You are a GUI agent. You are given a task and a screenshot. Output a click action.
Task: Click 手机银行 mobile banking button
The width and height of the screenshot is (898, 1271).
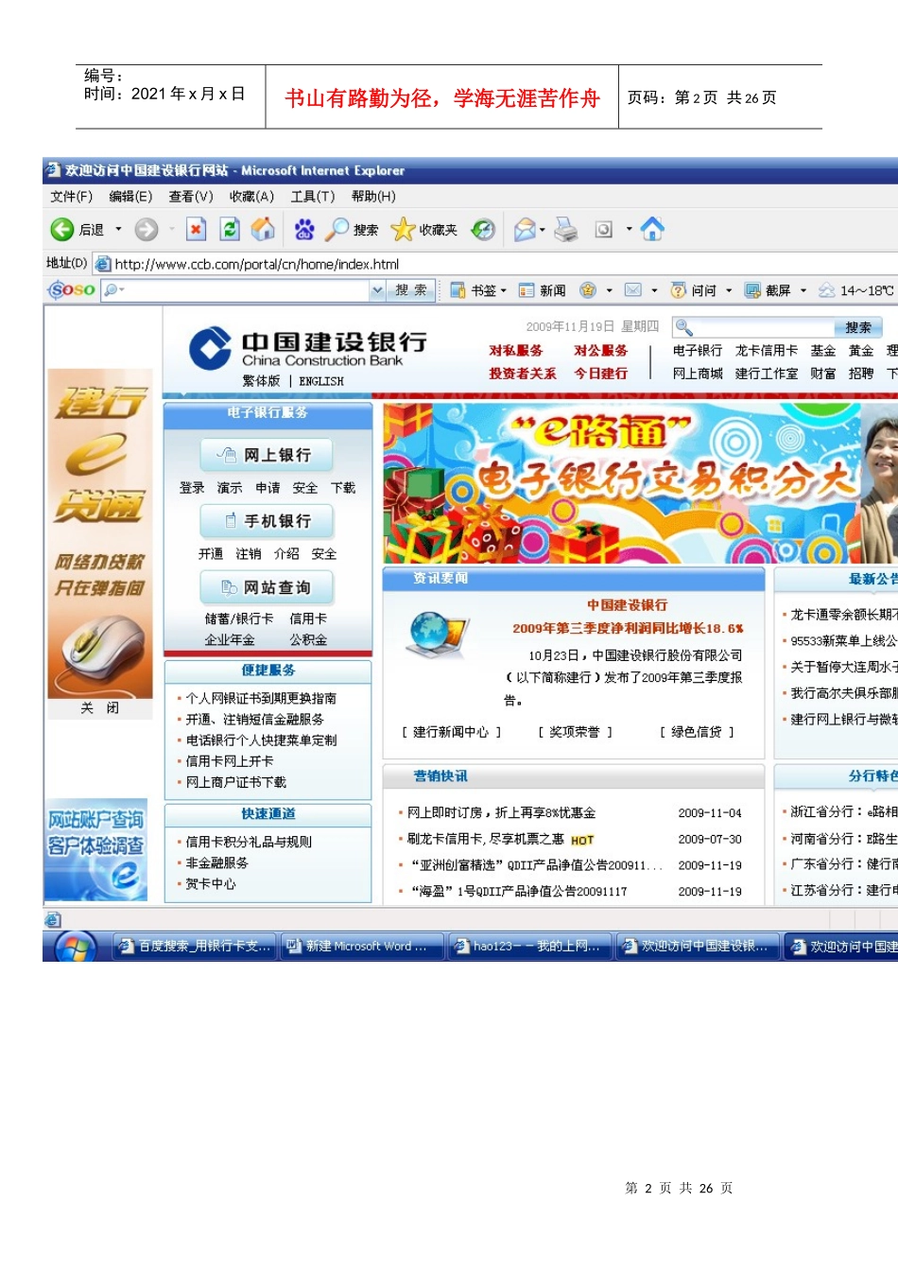click(267, 521)
